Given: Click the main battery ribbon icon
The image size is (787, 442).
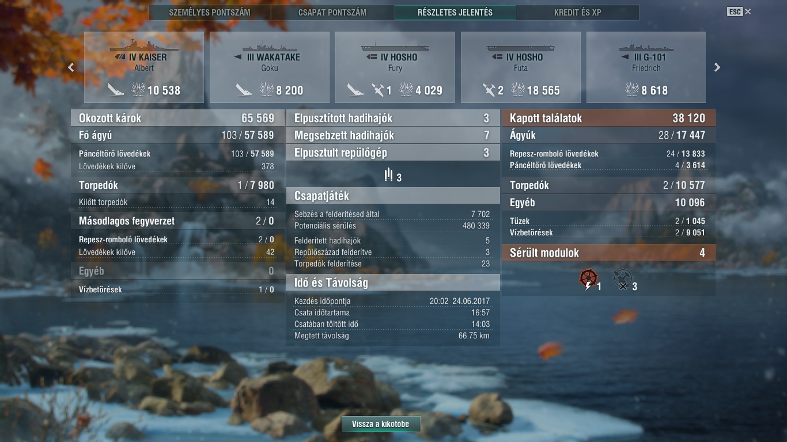Looking at the screenshot, I should (x=389, y=174).
